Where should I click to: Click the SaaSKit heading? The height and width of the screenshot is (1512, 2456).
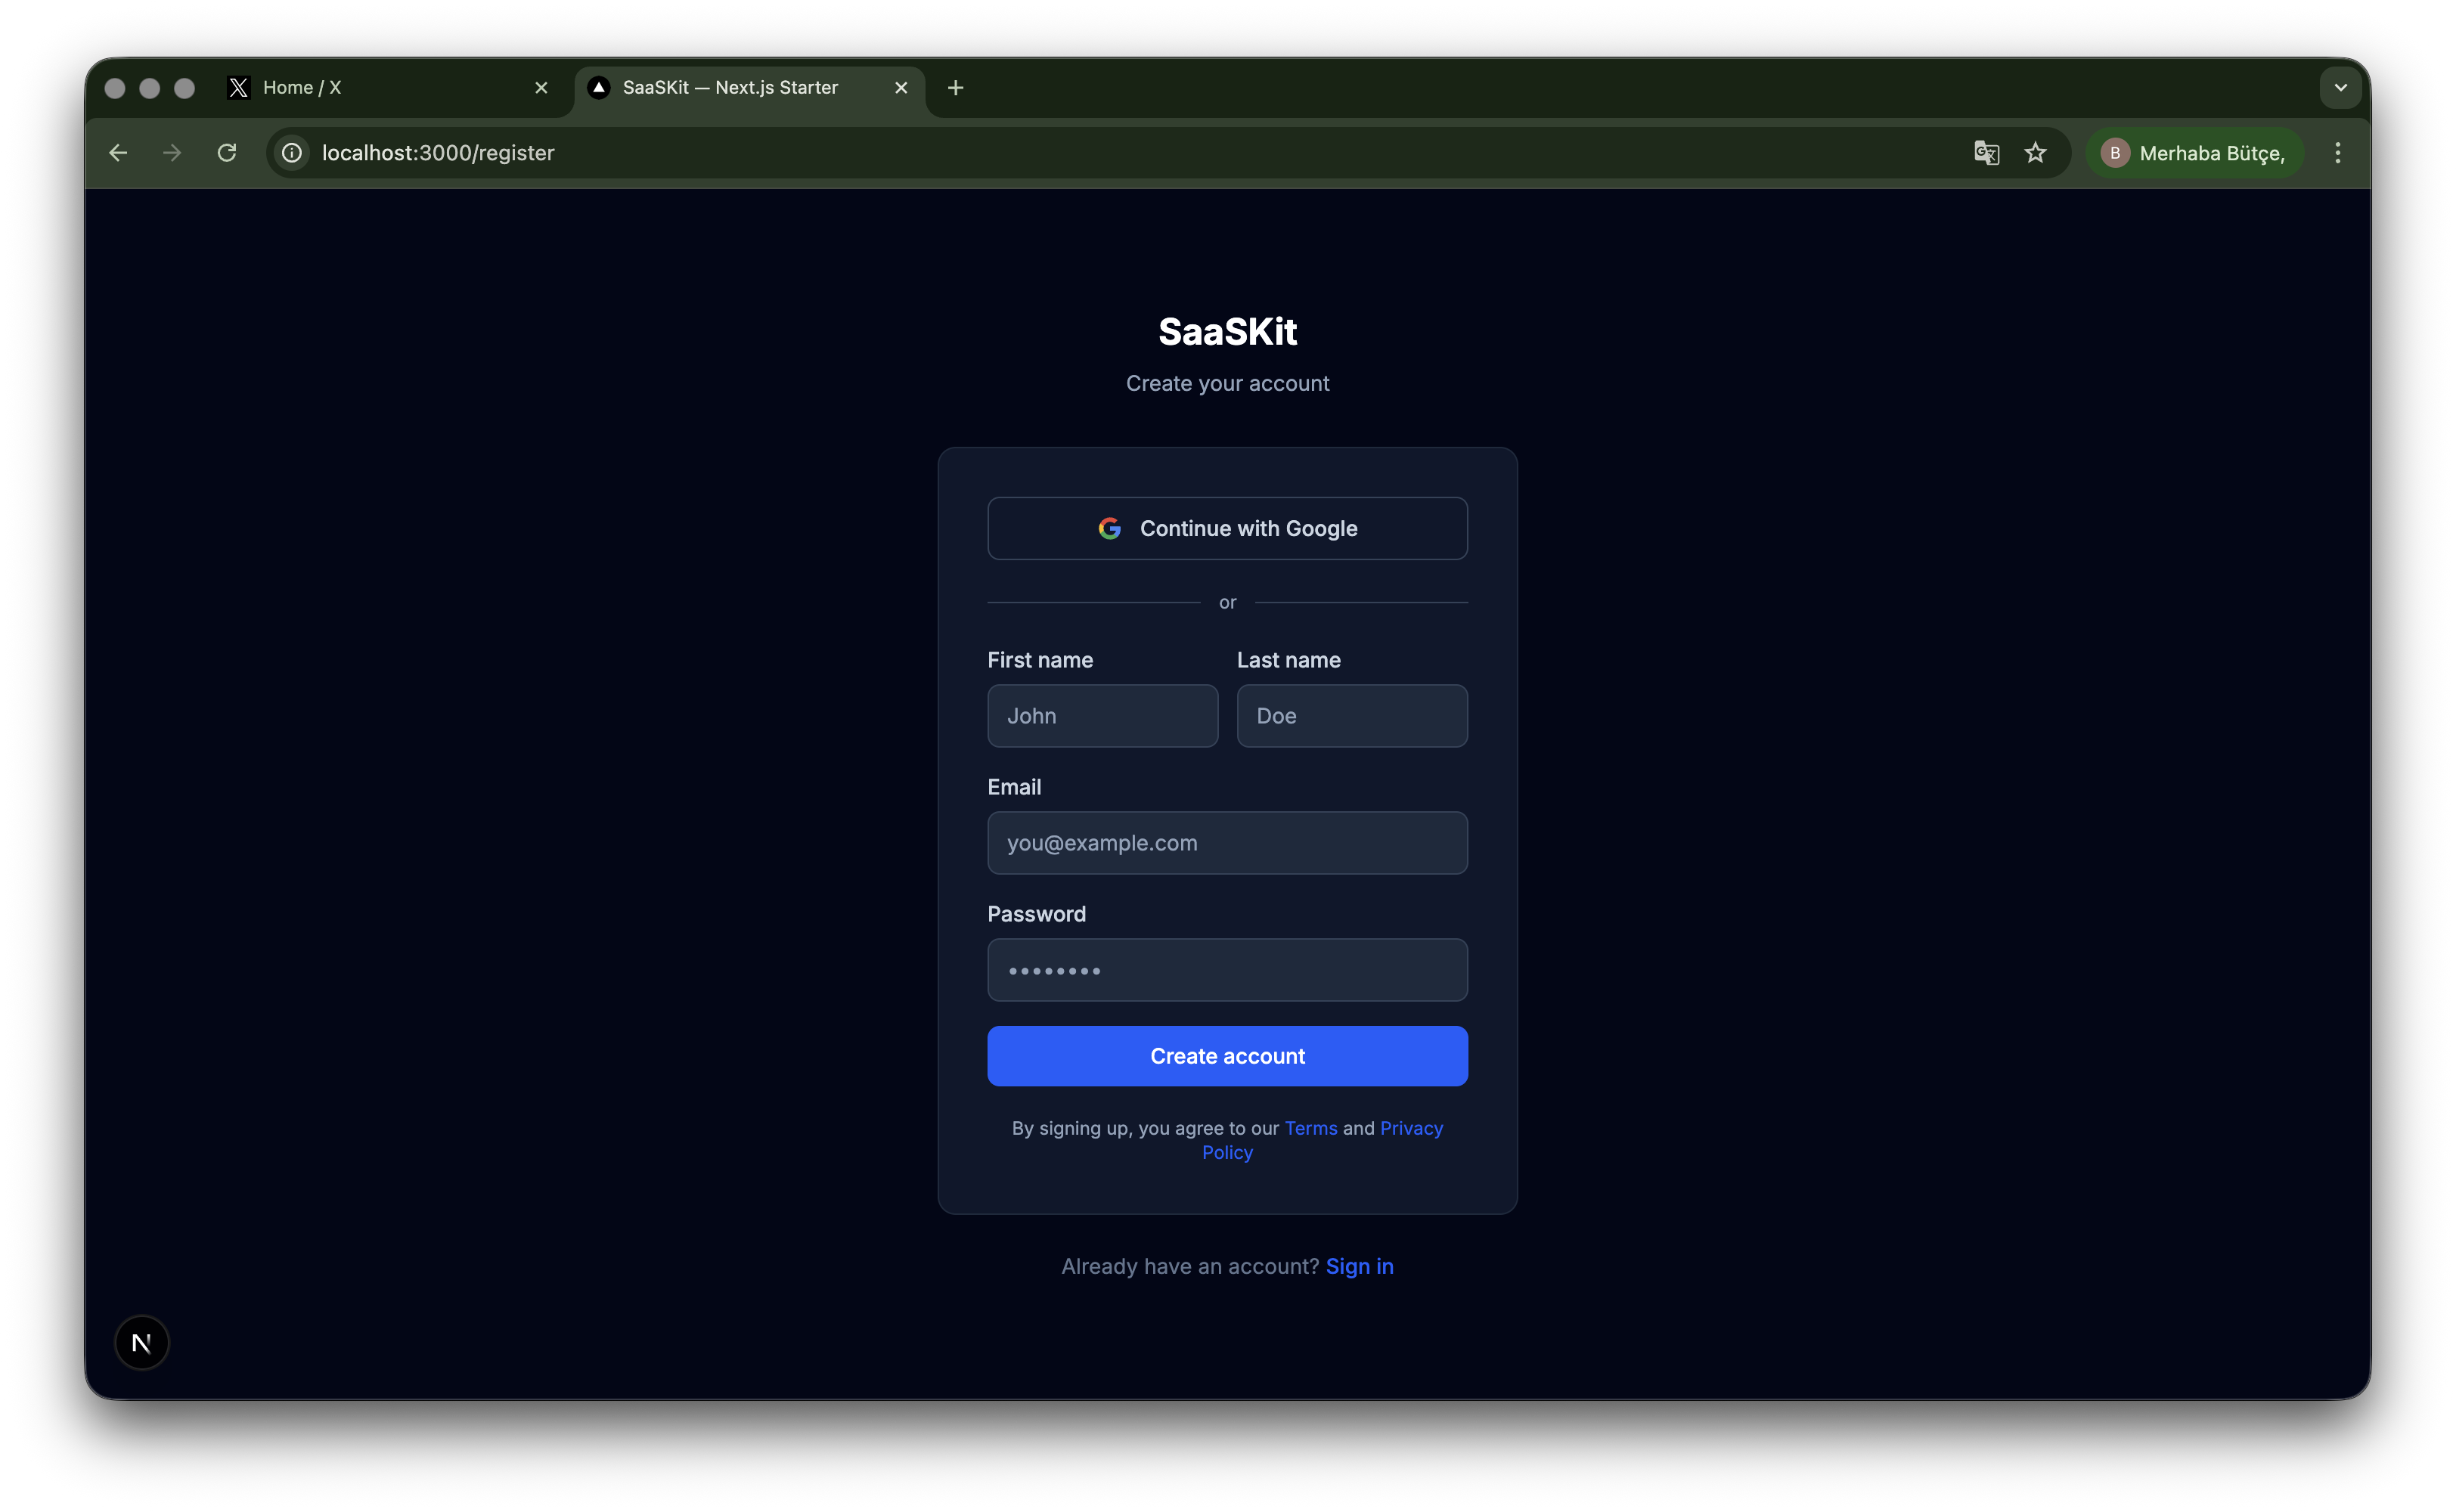tap(1227, 332)
